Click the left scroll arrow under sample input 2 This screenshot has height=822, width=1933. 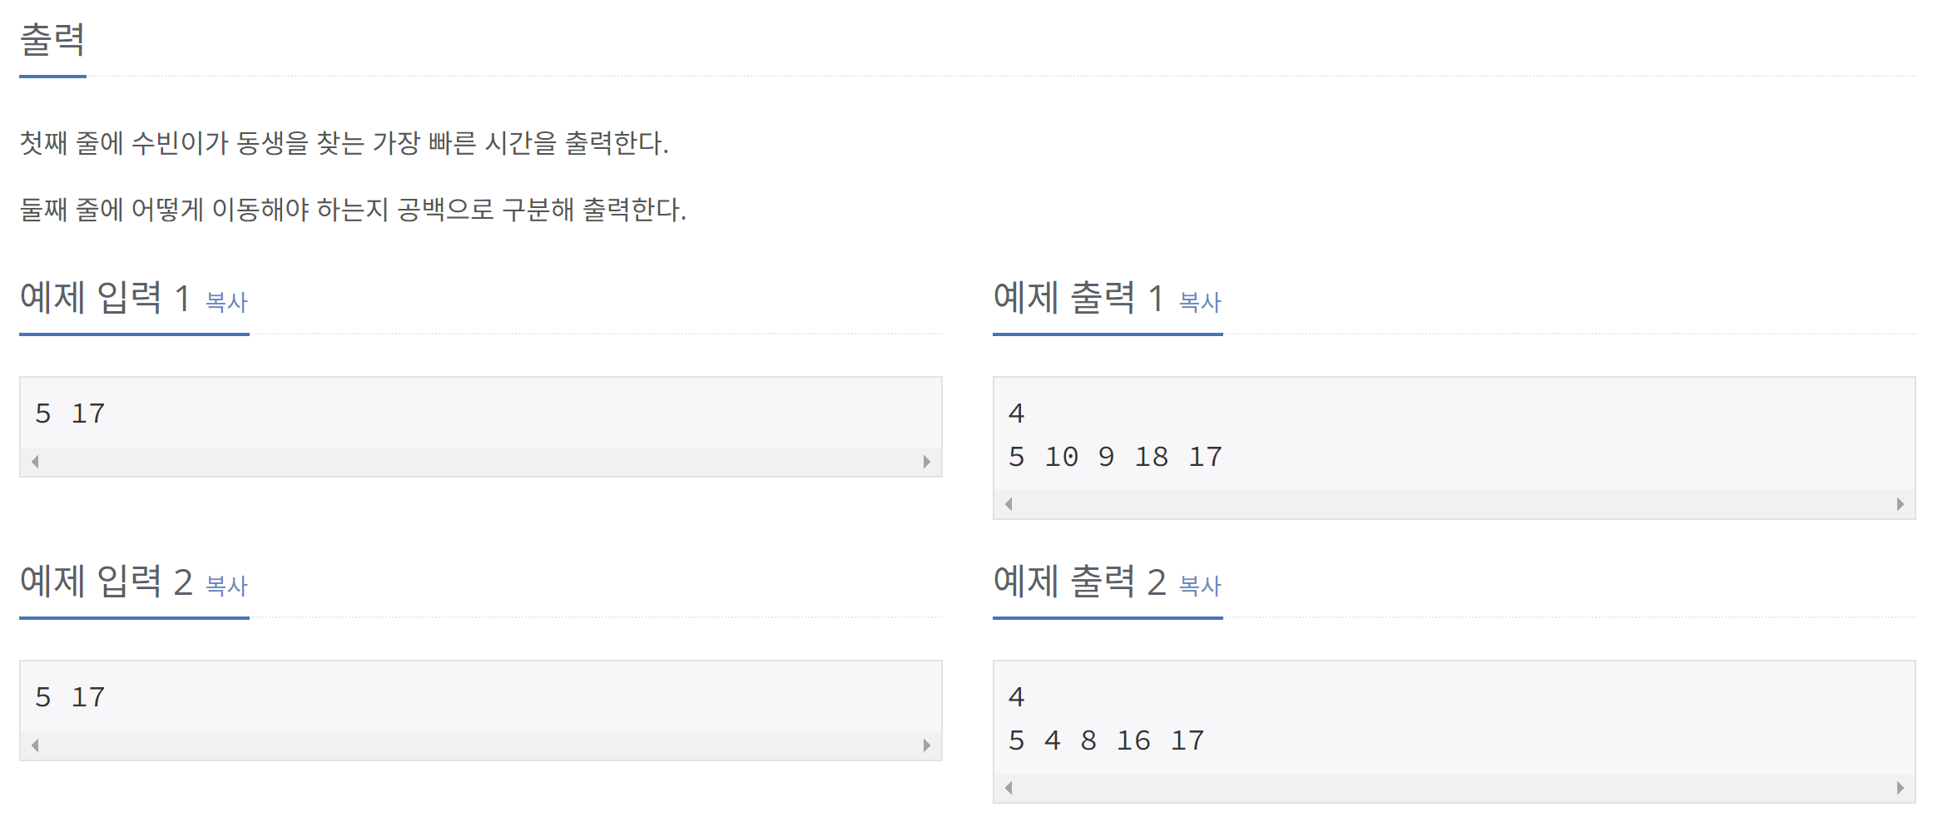click(36, 745)
